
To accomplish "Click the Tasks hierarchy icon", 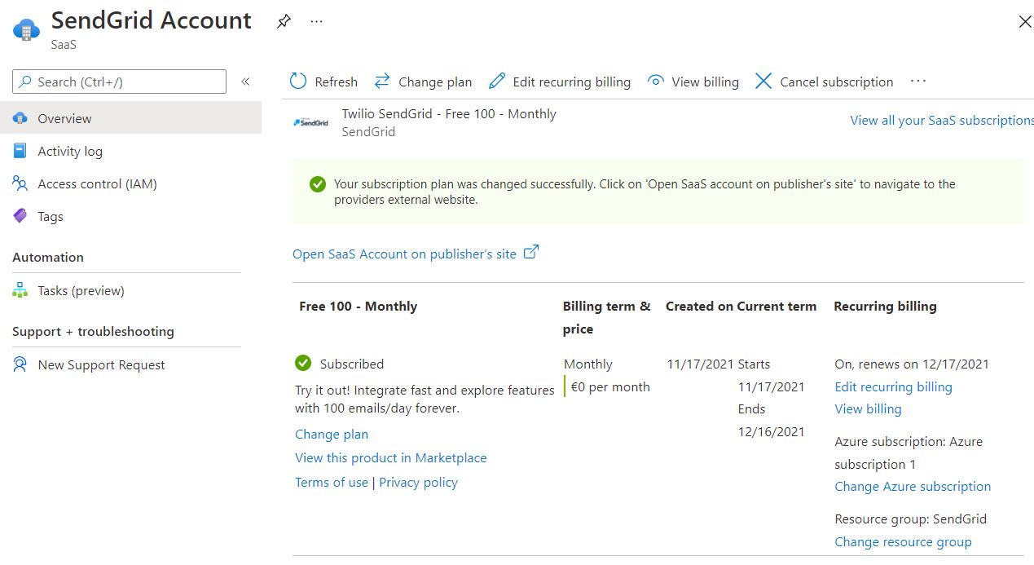I will [x=20, y=290].
